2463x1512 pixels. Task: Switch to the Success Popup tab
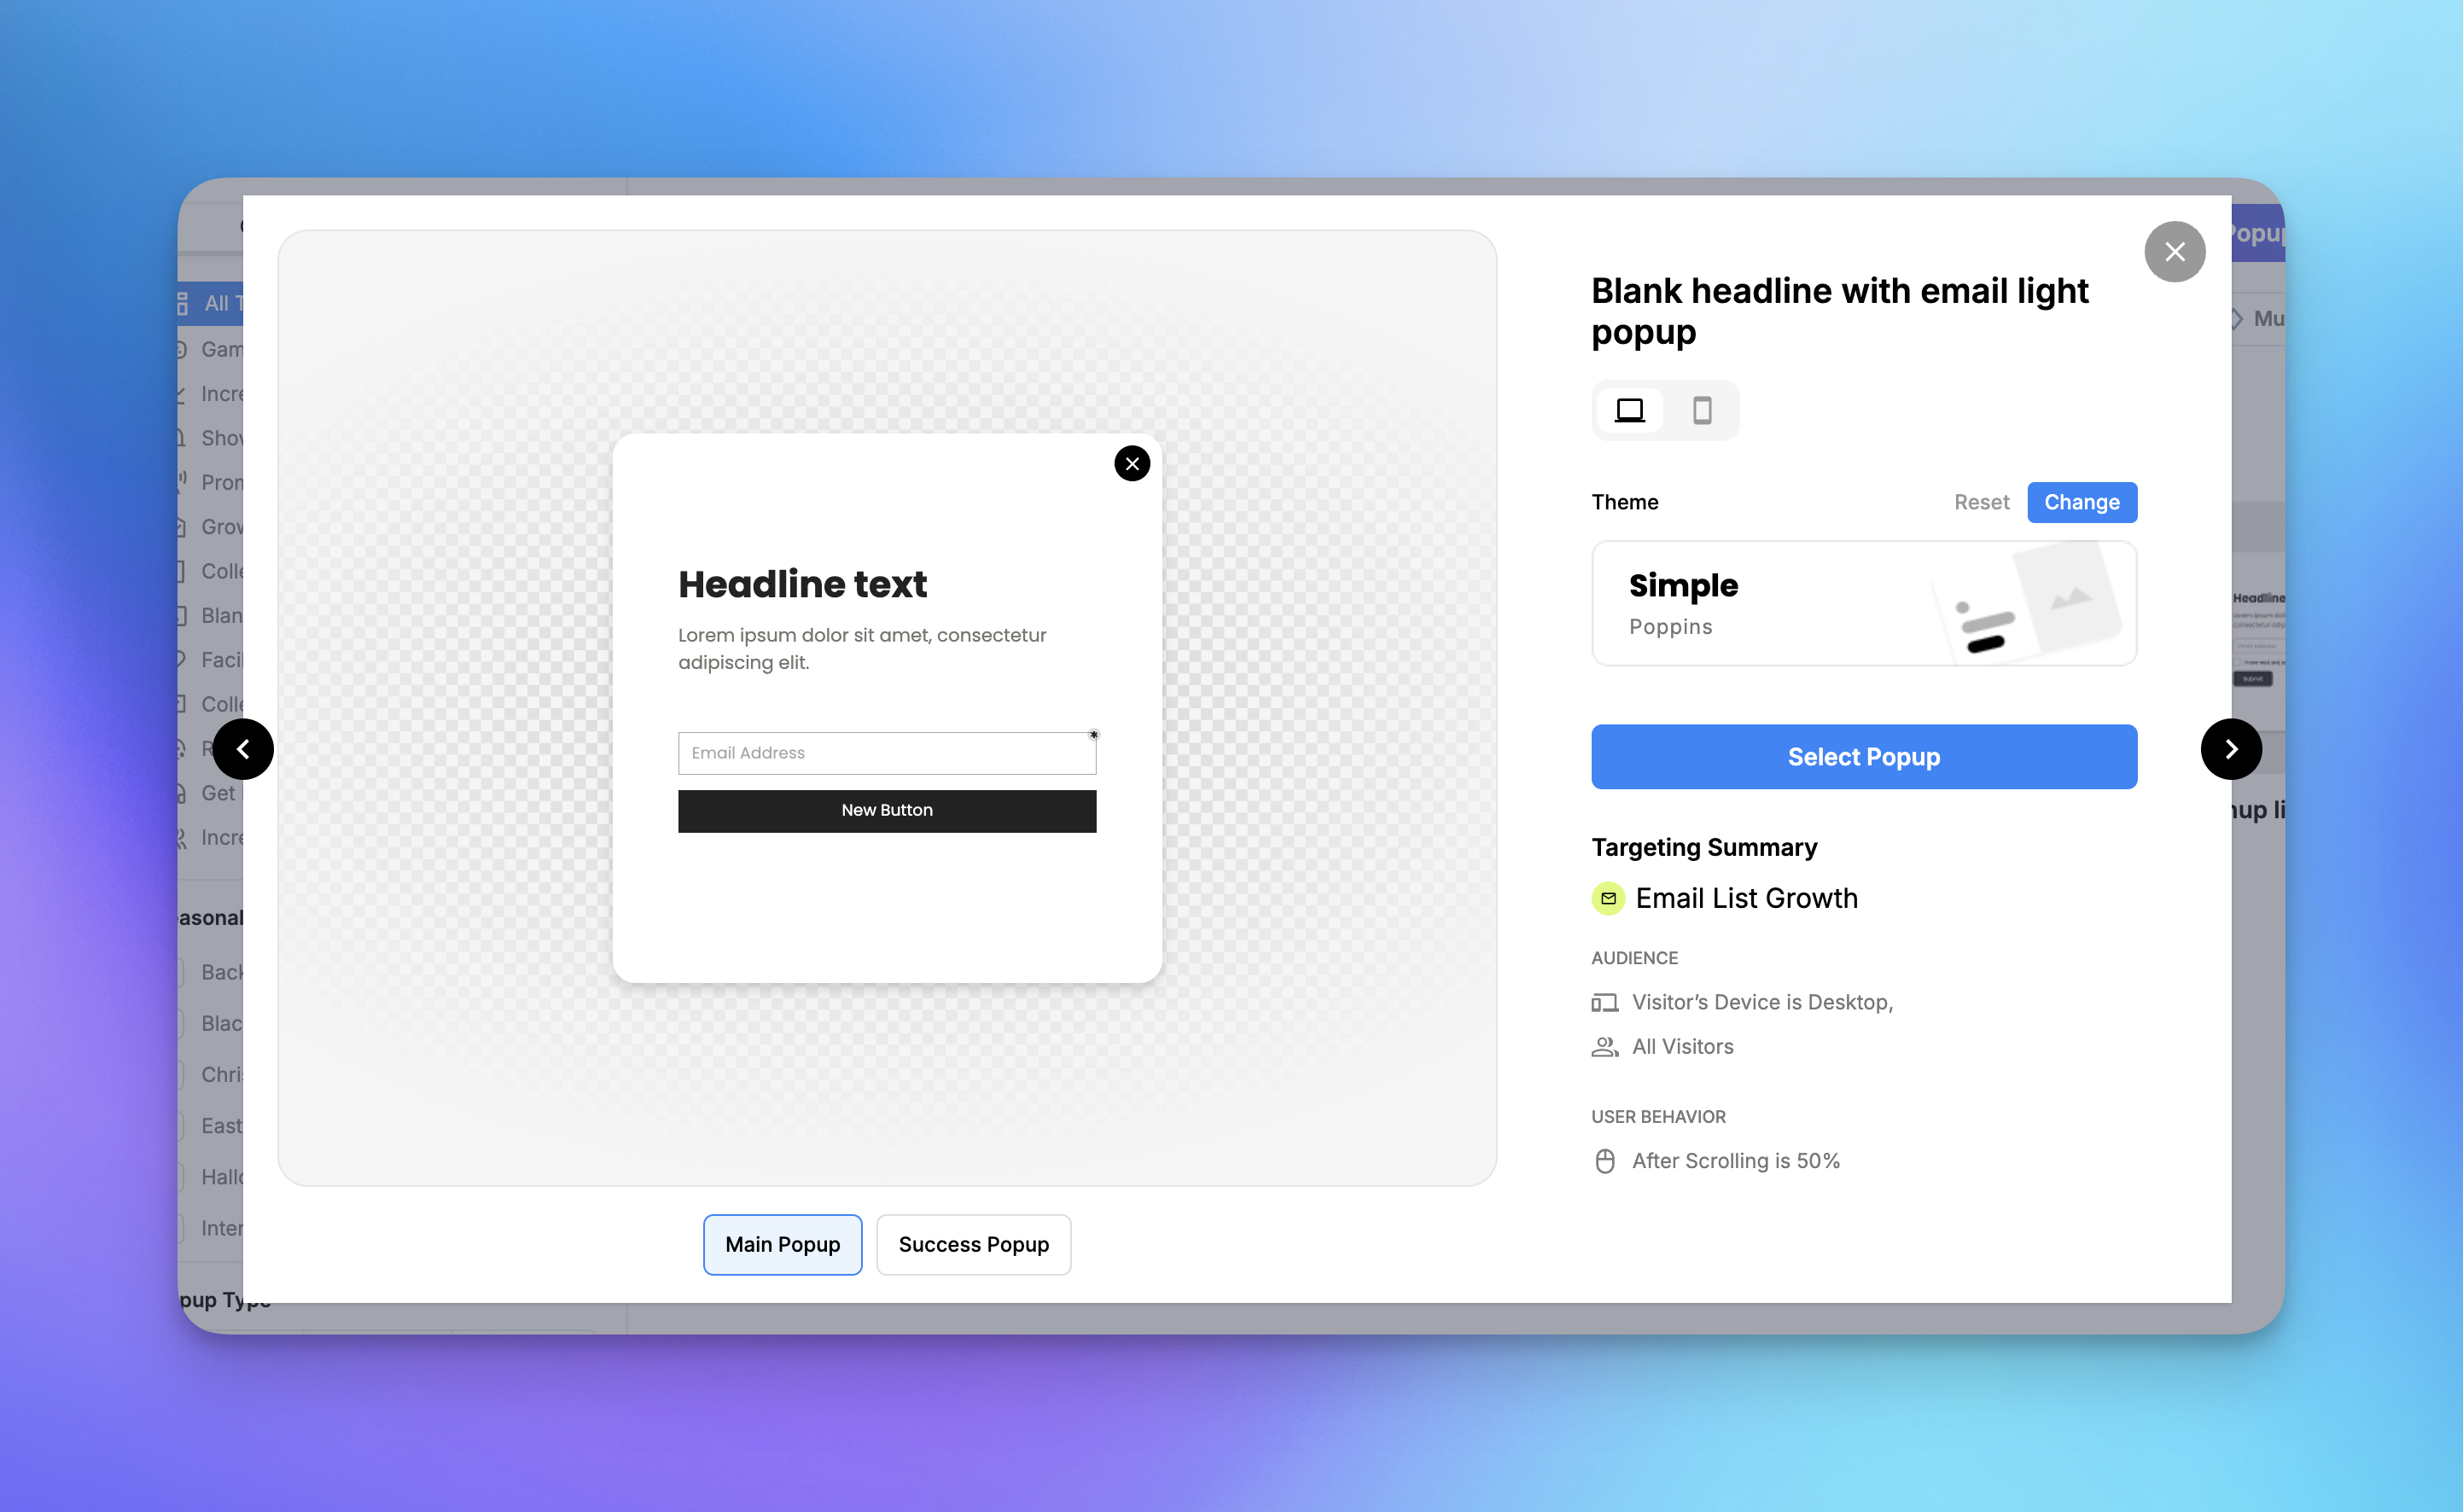973,1244
